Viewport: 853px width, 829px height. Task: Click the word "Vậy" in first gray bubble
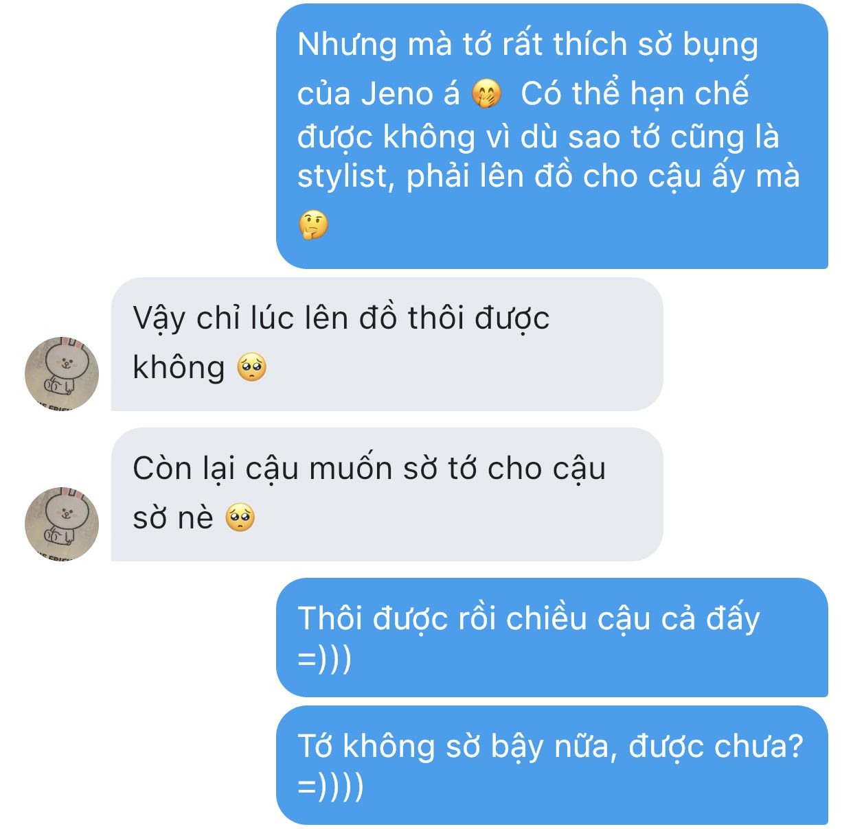[x=159, y=319]
